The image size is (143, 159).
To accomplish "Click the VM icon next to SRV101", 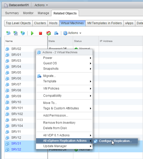I will (7, 108).
